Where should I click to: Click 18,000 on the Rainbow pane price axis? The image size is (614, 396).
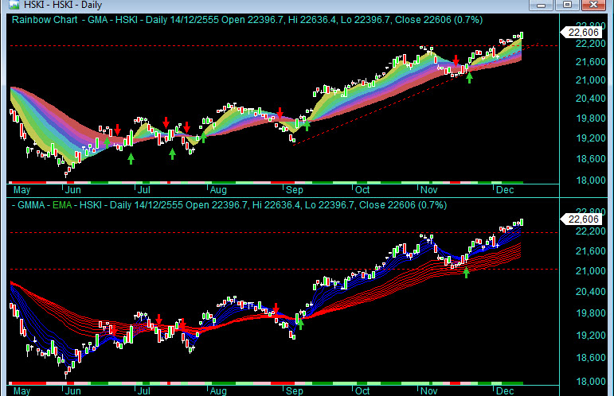pos(590,181)
